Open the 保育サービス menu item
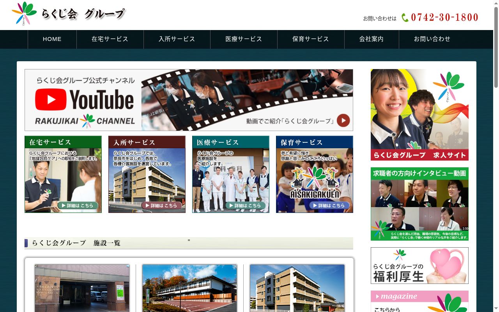499x312 pixels. [x=311, y=39]
